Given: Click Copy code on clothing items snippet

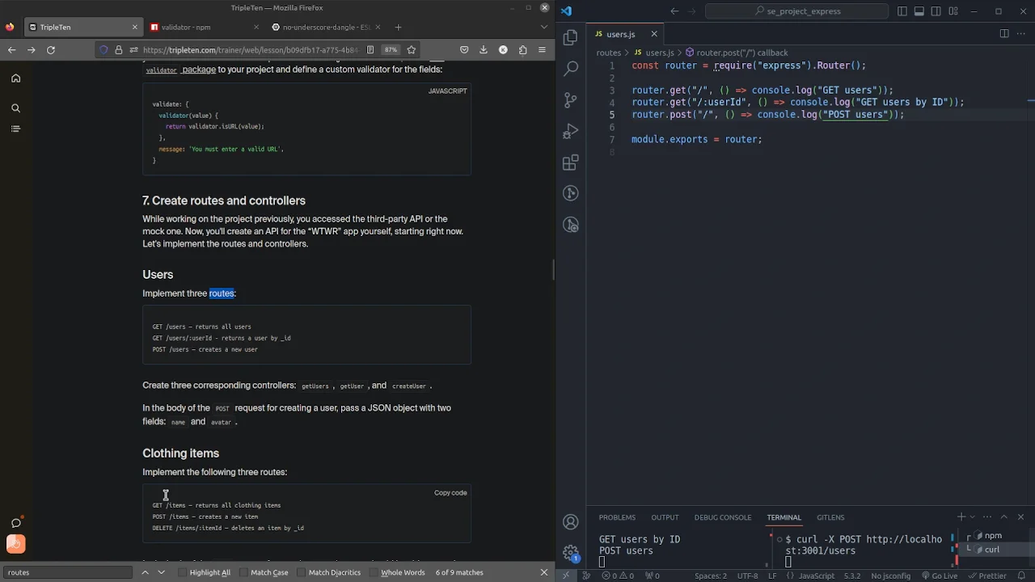Looking at the screenshot, I should coord(450,492).
